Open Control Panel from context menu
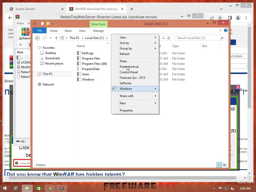This screenshot has height=192, width=256. point(135,72)
